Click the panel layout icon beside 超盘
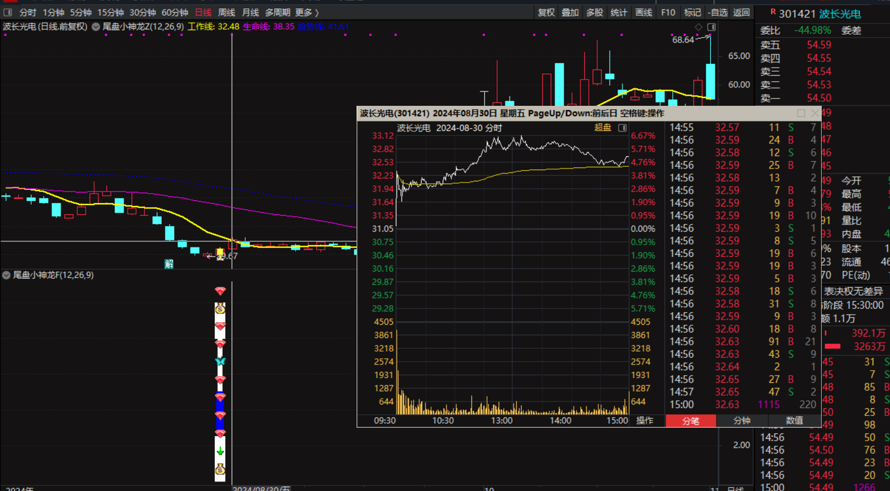890x491 pixels. click(622, 128)
